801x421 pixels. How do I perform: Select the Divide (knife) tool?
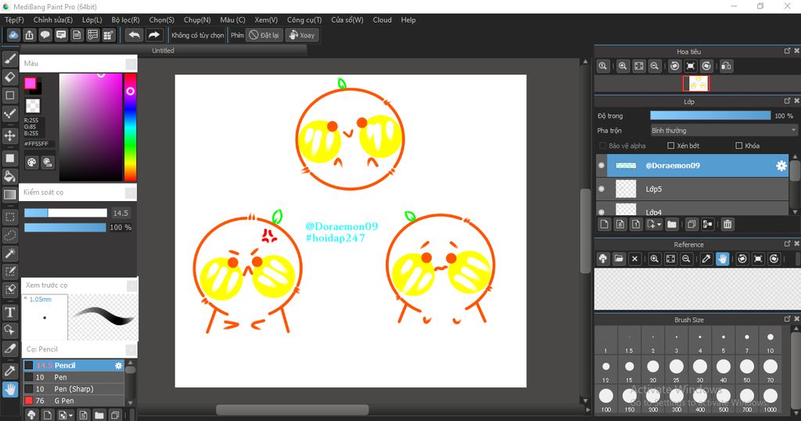pos(9,348)
